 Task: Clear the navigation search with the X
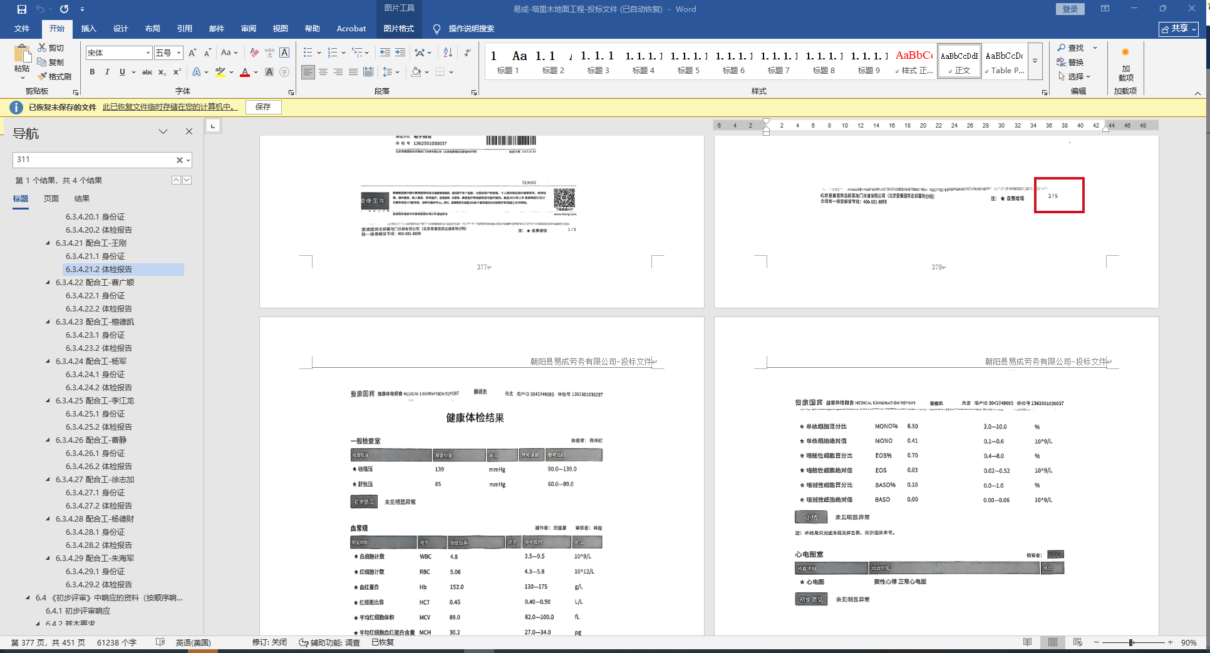click(x=180, y=160)
